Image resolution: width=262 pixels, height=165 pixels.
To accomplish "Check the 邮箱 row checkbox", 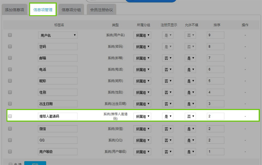I will (x=10, y=58).
